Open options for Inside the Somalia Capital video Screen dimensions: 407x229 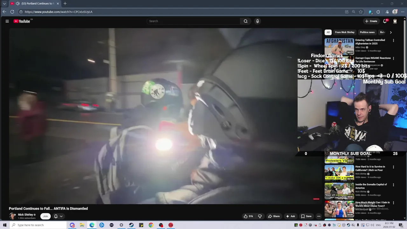click(393, 185)
